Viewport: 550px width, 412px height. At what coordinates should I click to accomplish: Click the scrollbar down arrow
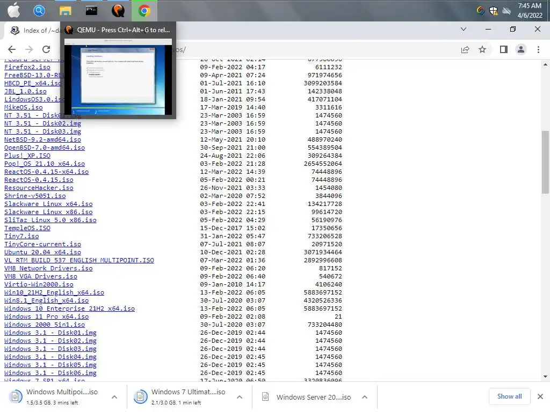tap(545, 377)
